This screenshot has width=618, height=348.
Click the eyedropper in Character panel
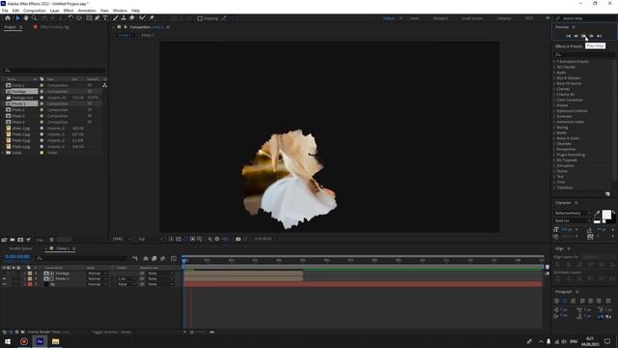pos(597,213)
